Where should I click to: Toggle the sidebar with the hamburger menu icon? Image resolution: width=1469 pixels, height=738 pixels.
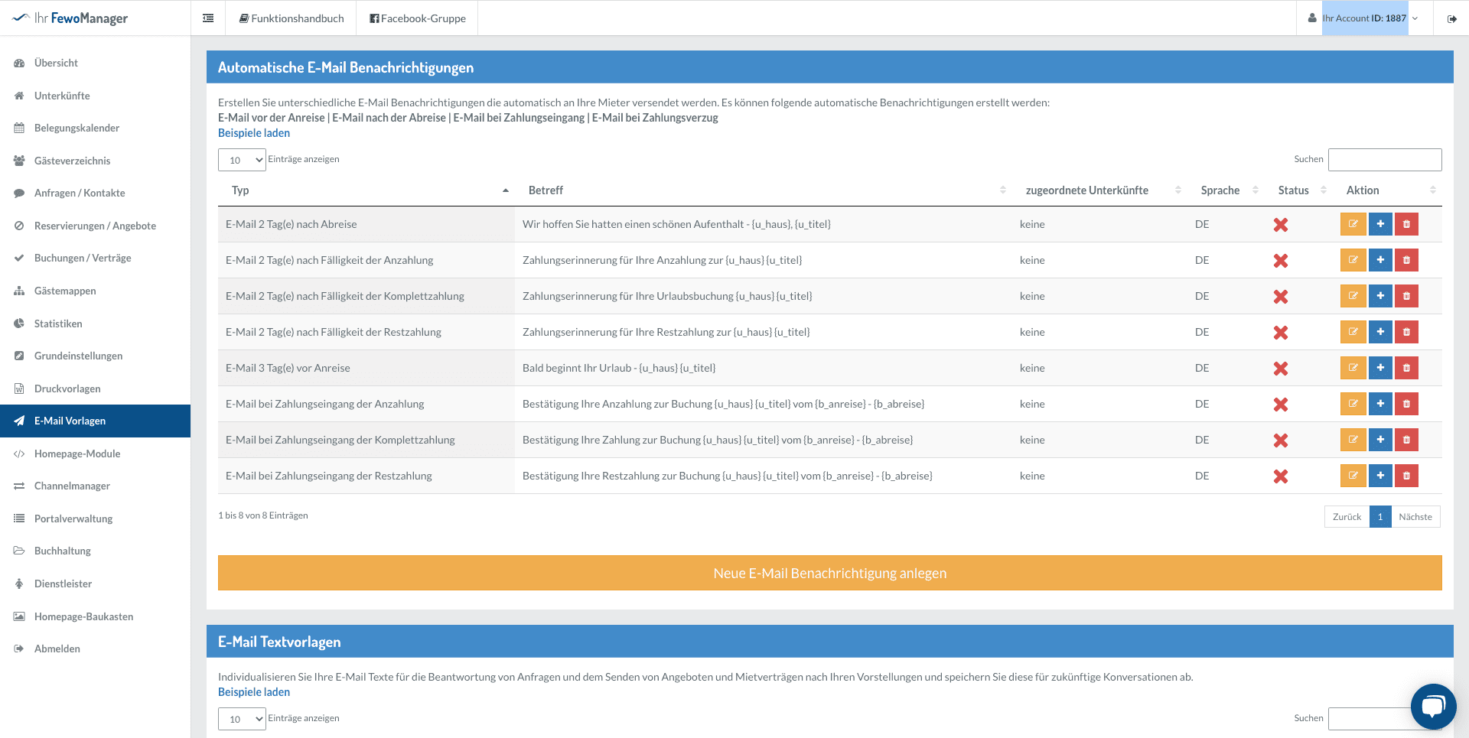coord(208,18)
